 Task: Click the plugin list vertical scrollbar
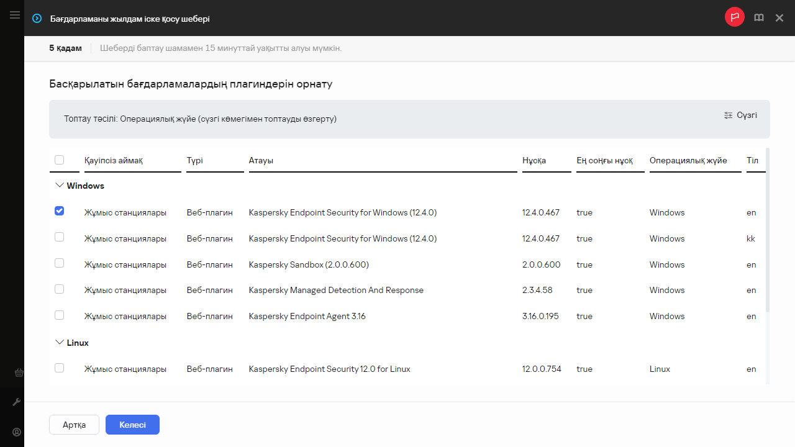pos(768,230)
